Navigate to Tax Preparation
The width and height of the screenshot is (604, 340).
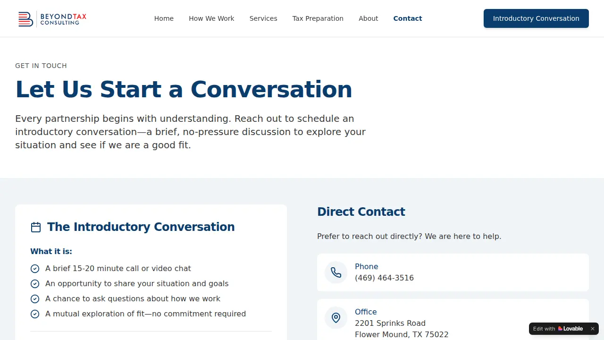pos(318,18)
